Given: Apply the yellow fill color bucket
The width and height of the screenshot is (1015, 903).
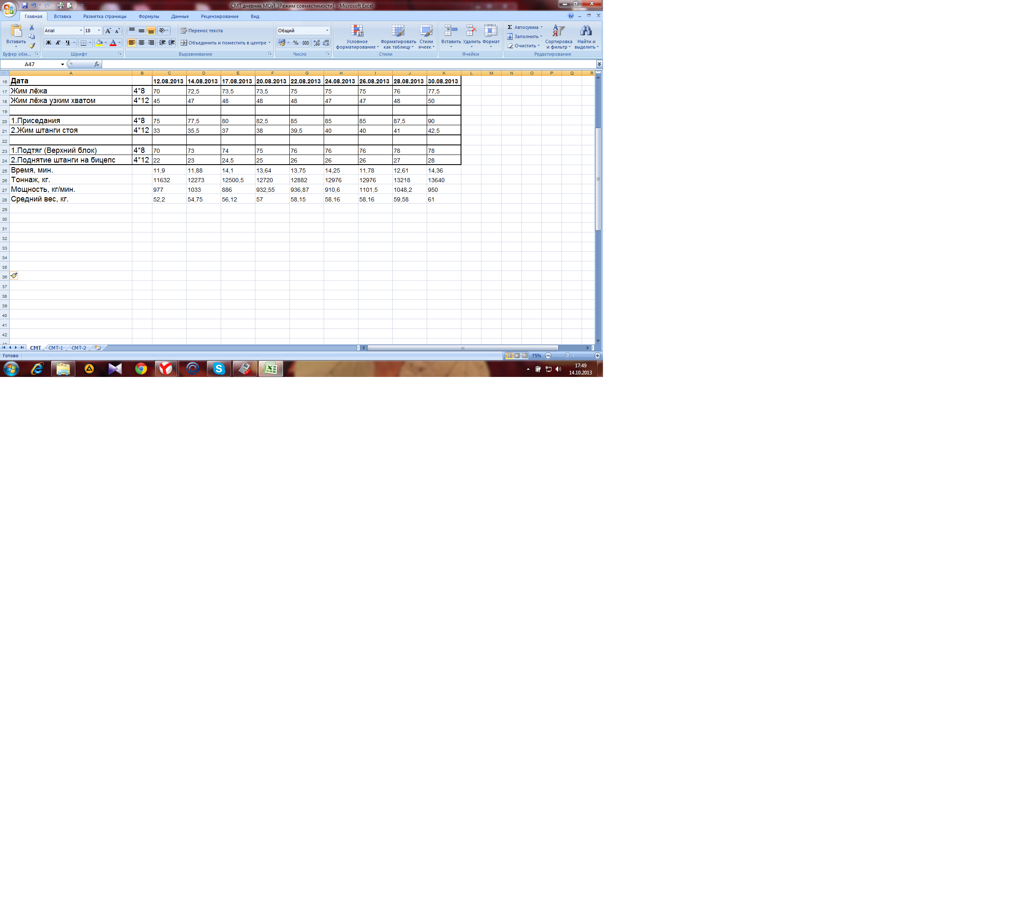Looking at the screenshot, I should tap(99, 43).
